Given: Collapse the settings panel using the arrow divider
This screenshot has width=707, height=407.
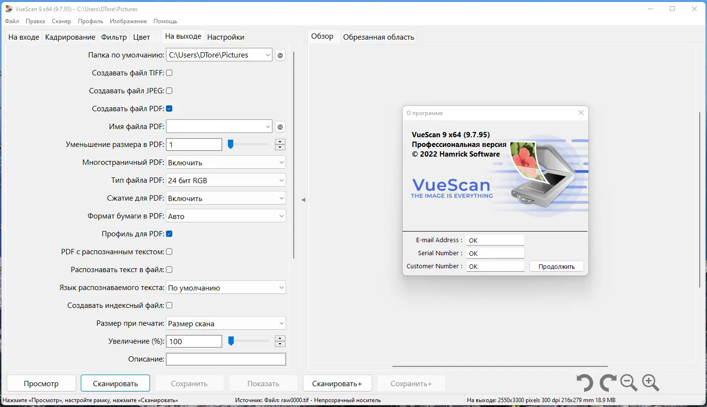Looking at the screenshot, I should click(x=304, y=199).
